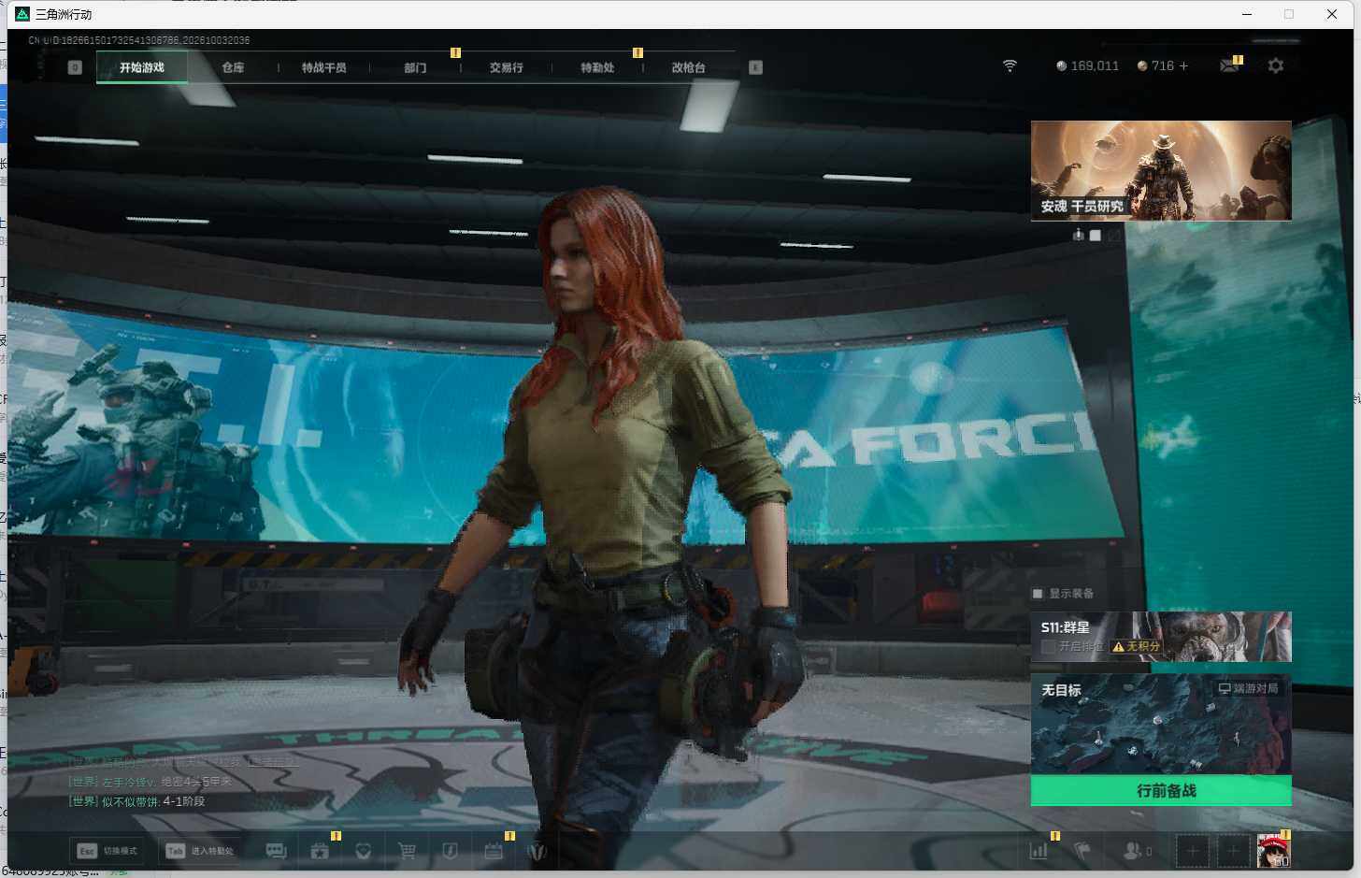Click the 无积分 warning badge
Viewport: 1361px width, 878px height.
coord(1136,646)
